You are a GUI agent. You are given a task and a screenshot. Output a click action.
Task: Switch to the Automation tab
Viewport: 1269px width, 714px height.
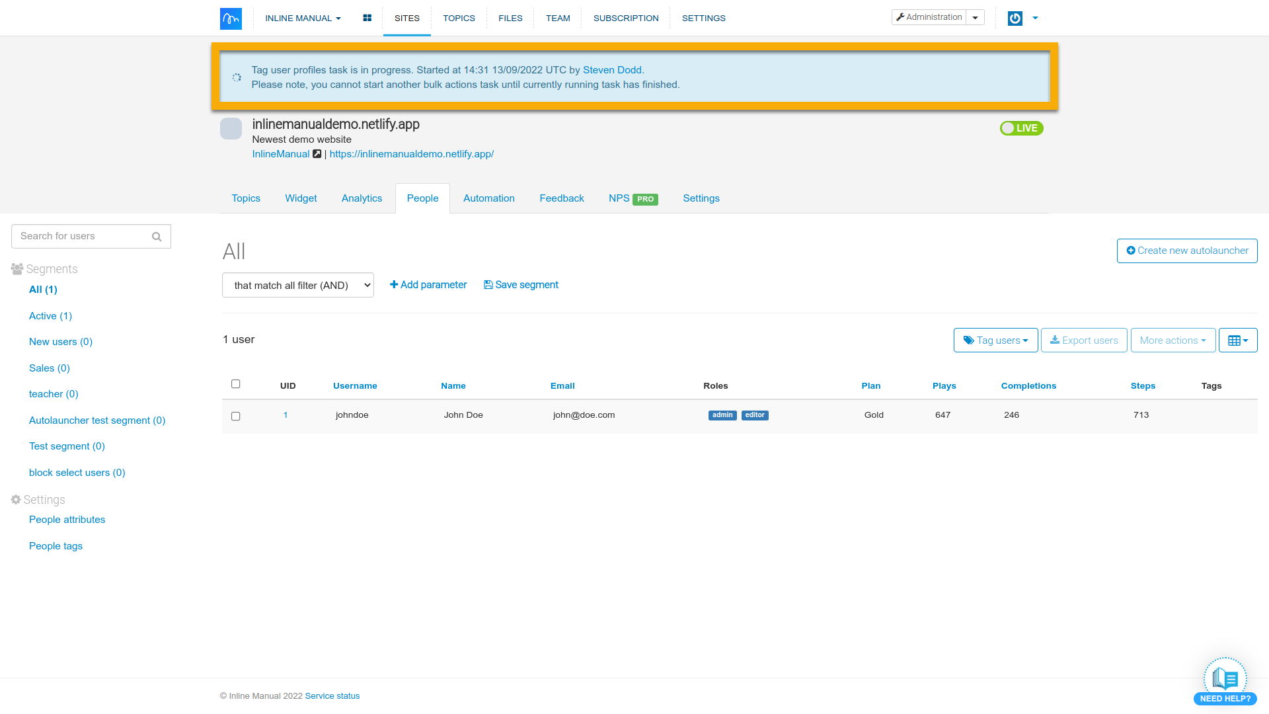pyautogui.click(x=488, y=198)
